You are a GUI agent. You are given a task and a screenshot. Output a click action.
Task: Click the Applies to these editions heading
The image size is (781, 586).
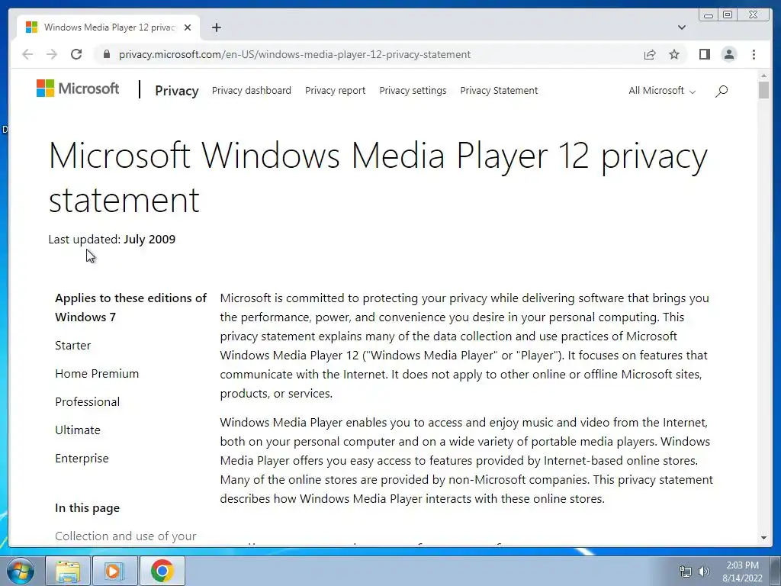(x=130, y=307)
